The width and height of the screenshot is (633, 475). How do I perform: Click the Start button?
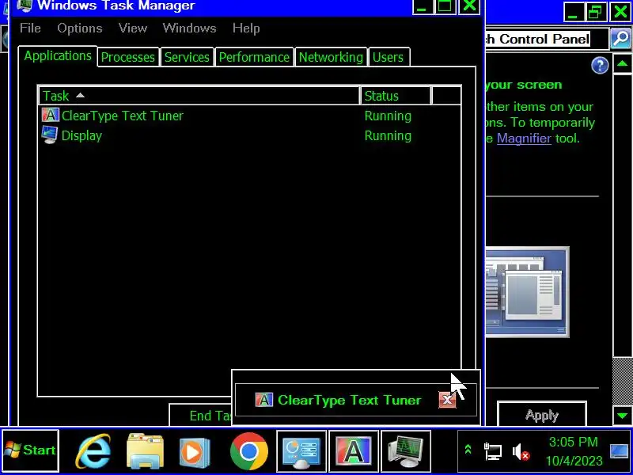pos(30,450)
